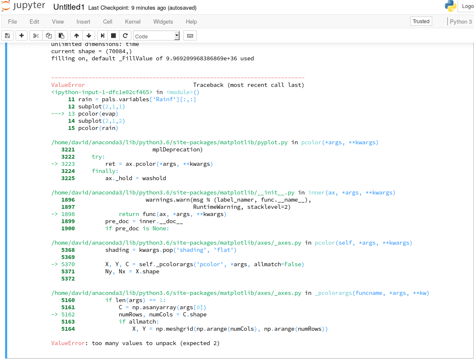Move selected cell up

click(76, 35)
